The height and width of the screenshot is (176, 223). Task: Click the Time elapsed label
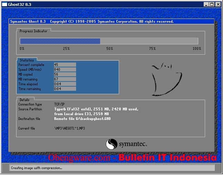(28, 84)
